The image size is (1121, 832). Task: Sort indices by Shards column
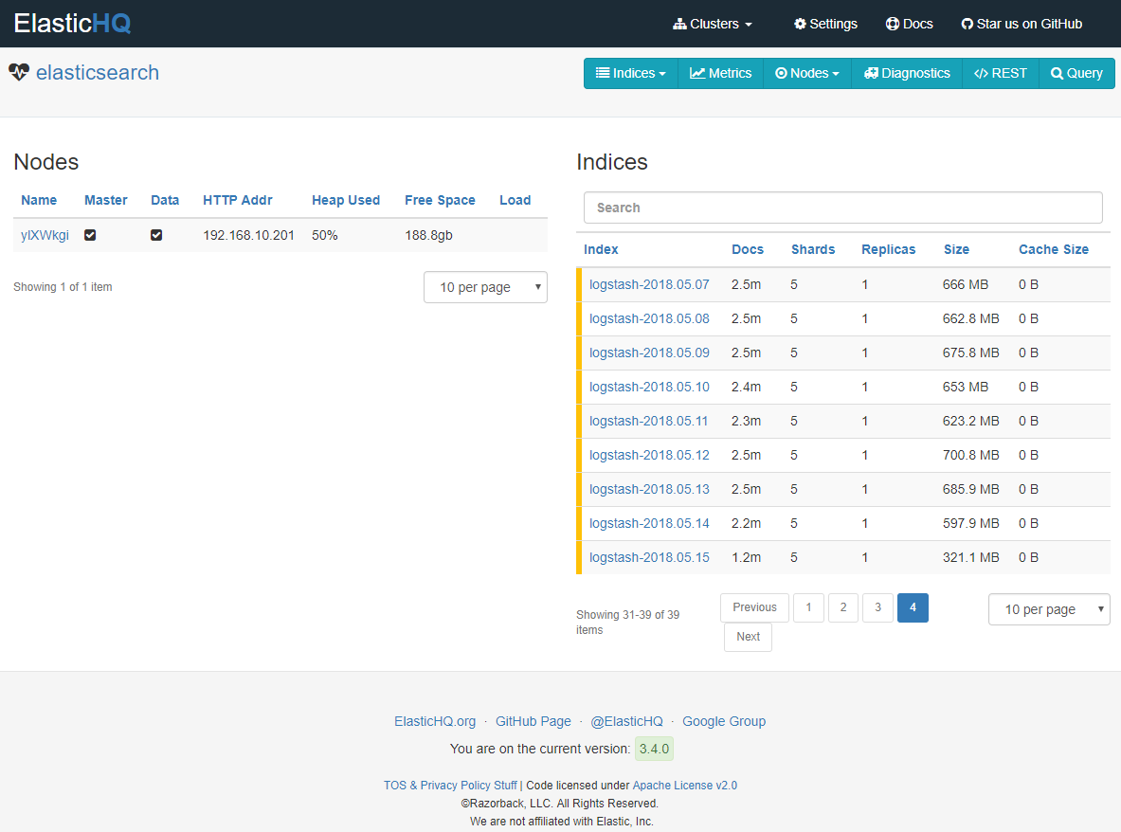(x=813, y=249)
